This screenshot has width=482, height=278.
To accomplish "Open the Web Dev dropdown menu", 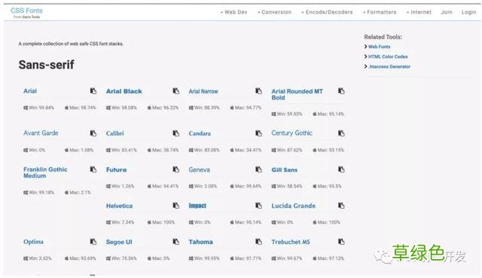I will [234, 12].
